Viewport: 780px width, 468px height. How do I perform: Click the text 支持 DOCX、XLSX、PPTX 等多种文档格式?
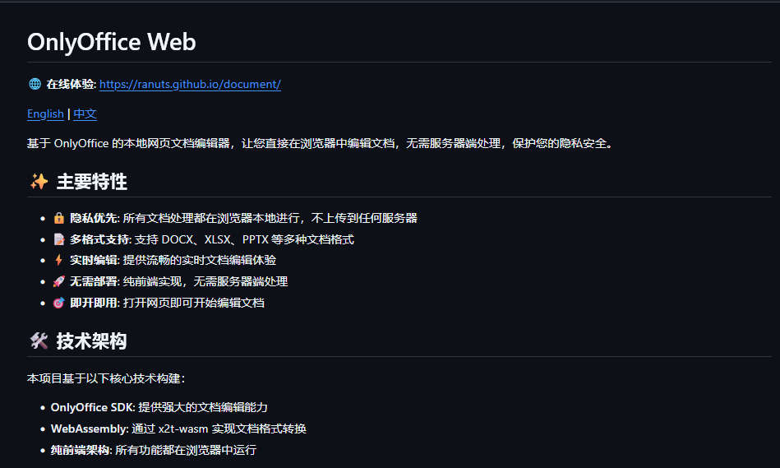(244, 239)
